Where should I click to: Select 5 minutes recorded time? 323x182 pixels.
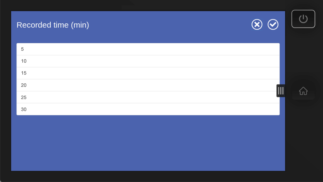(148, 49)
